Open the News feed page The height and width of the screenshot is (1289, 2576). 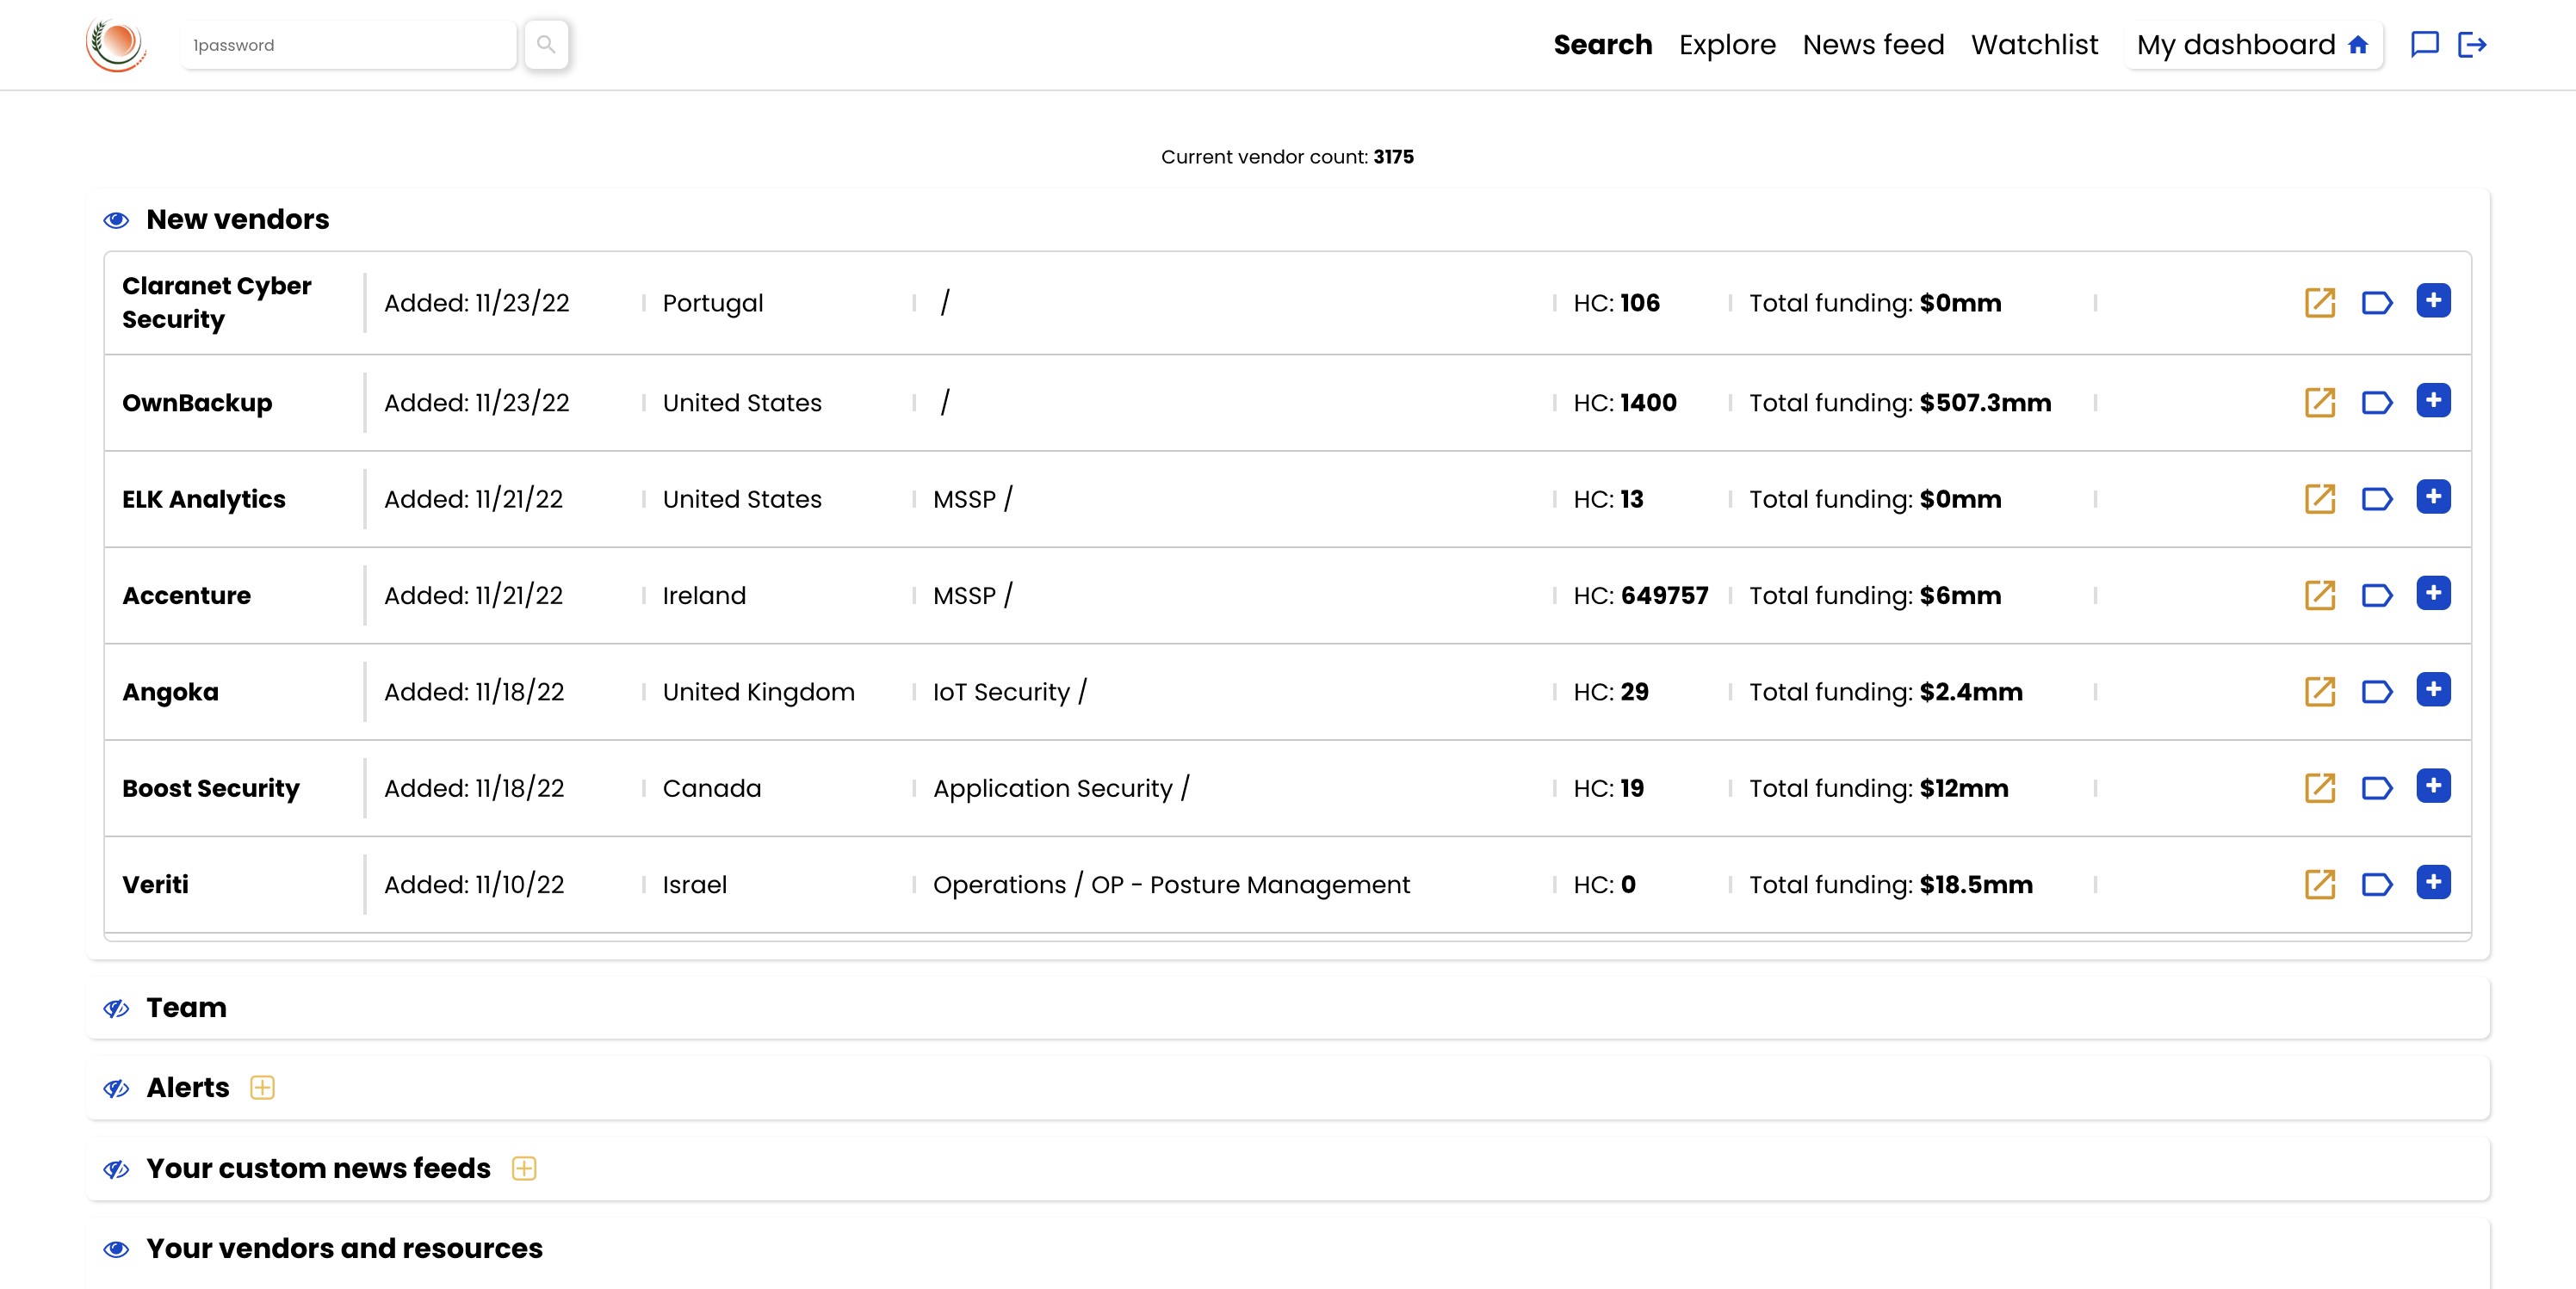[x=1873, y=45]
